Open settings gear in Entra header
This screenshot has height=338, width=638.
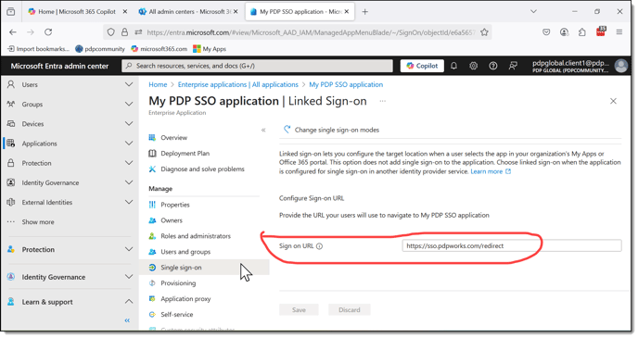pos(473,66)
